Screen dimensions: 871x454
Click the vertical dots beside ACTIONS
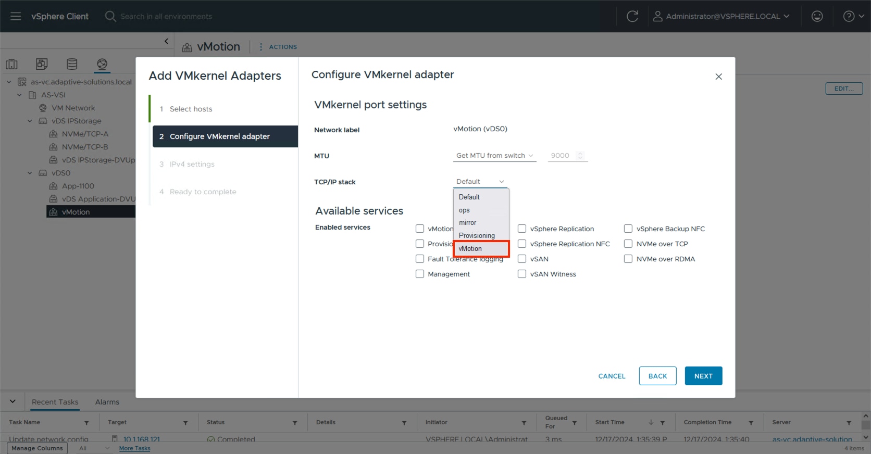click(x=260, y=47)
